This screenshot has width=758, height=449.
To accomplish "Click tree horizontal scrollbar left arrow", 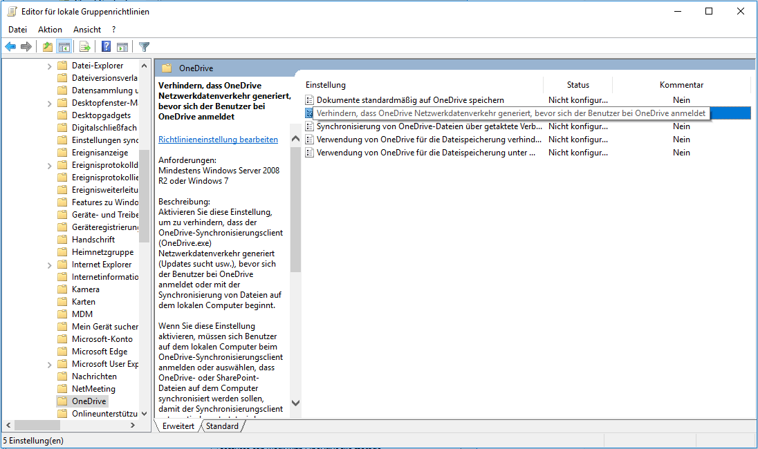I will [8, 426].
